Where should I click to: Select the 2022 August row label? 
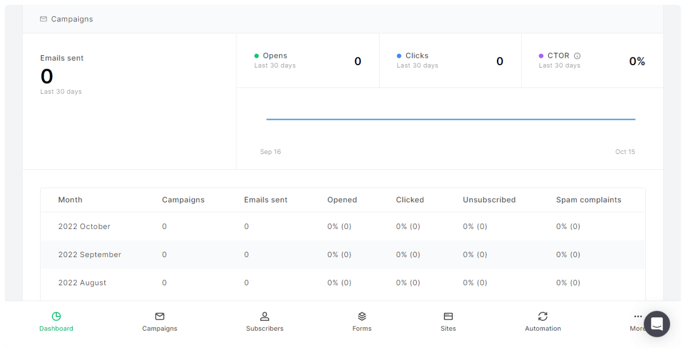82,283
